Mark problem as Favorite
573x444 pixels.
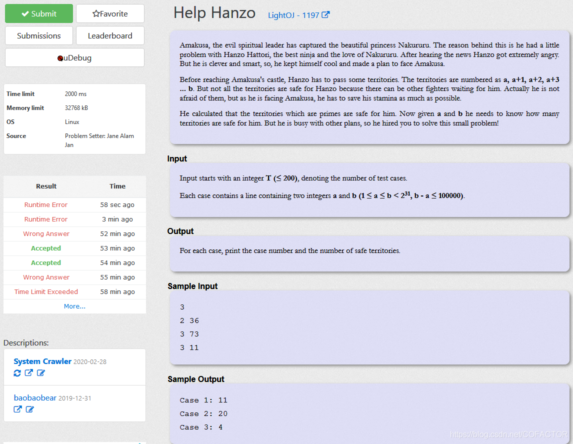[x=110, y=13]
